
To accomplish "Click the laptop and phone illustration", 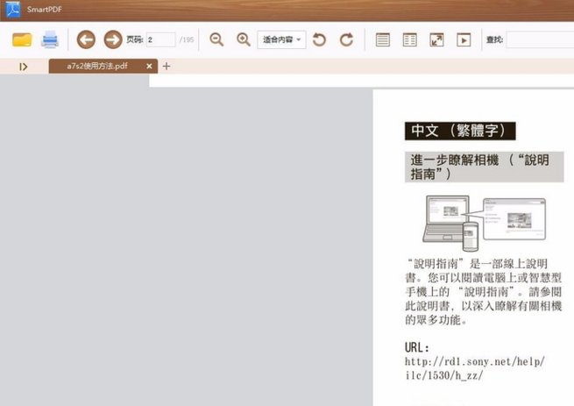I will click(x=484, y=223).
